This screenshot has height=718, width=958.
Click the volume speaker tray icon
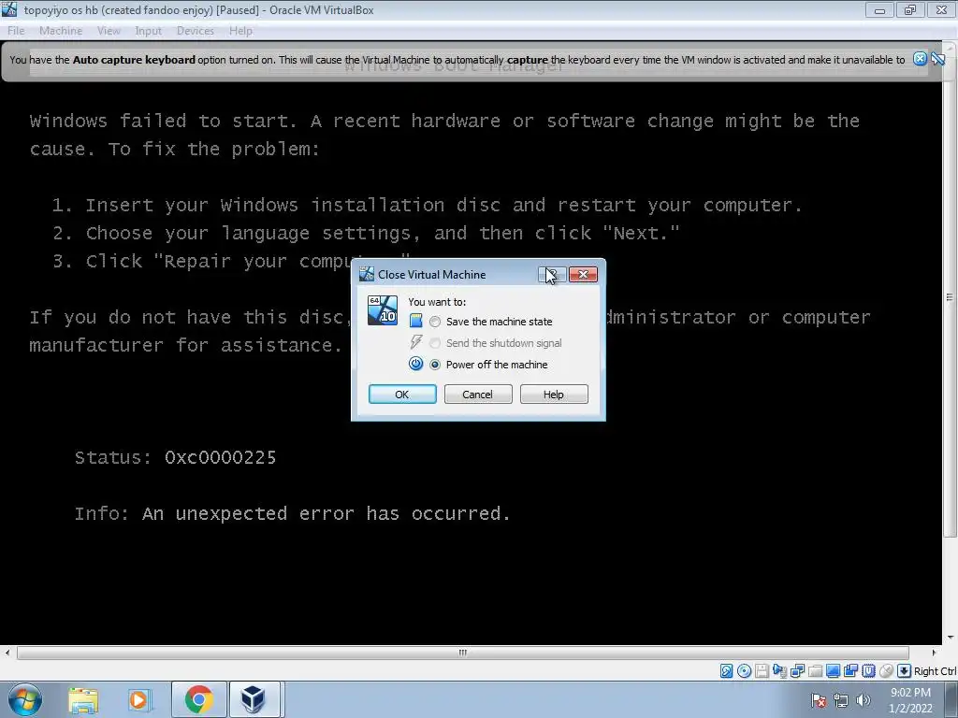864,700
